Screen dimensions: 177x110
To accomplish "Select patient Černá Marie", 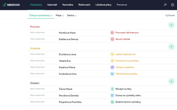I will click(66, 89).
